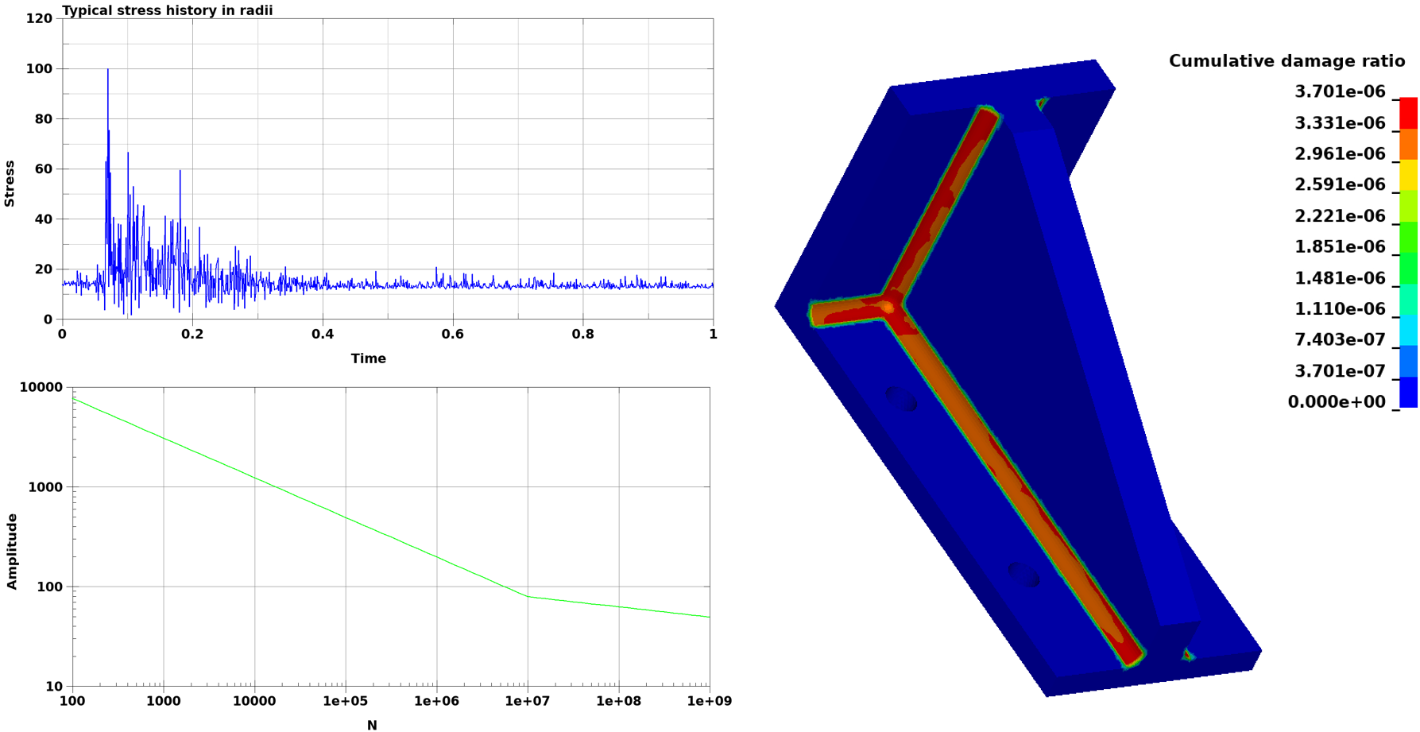Screen dimensions: 1420x732
Task: Click the 'Time' axis label
Action: [368, 358]
